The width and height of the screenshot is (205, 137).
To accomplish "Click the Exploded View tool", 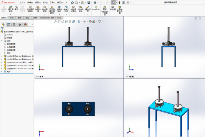I will coord(88,9).
